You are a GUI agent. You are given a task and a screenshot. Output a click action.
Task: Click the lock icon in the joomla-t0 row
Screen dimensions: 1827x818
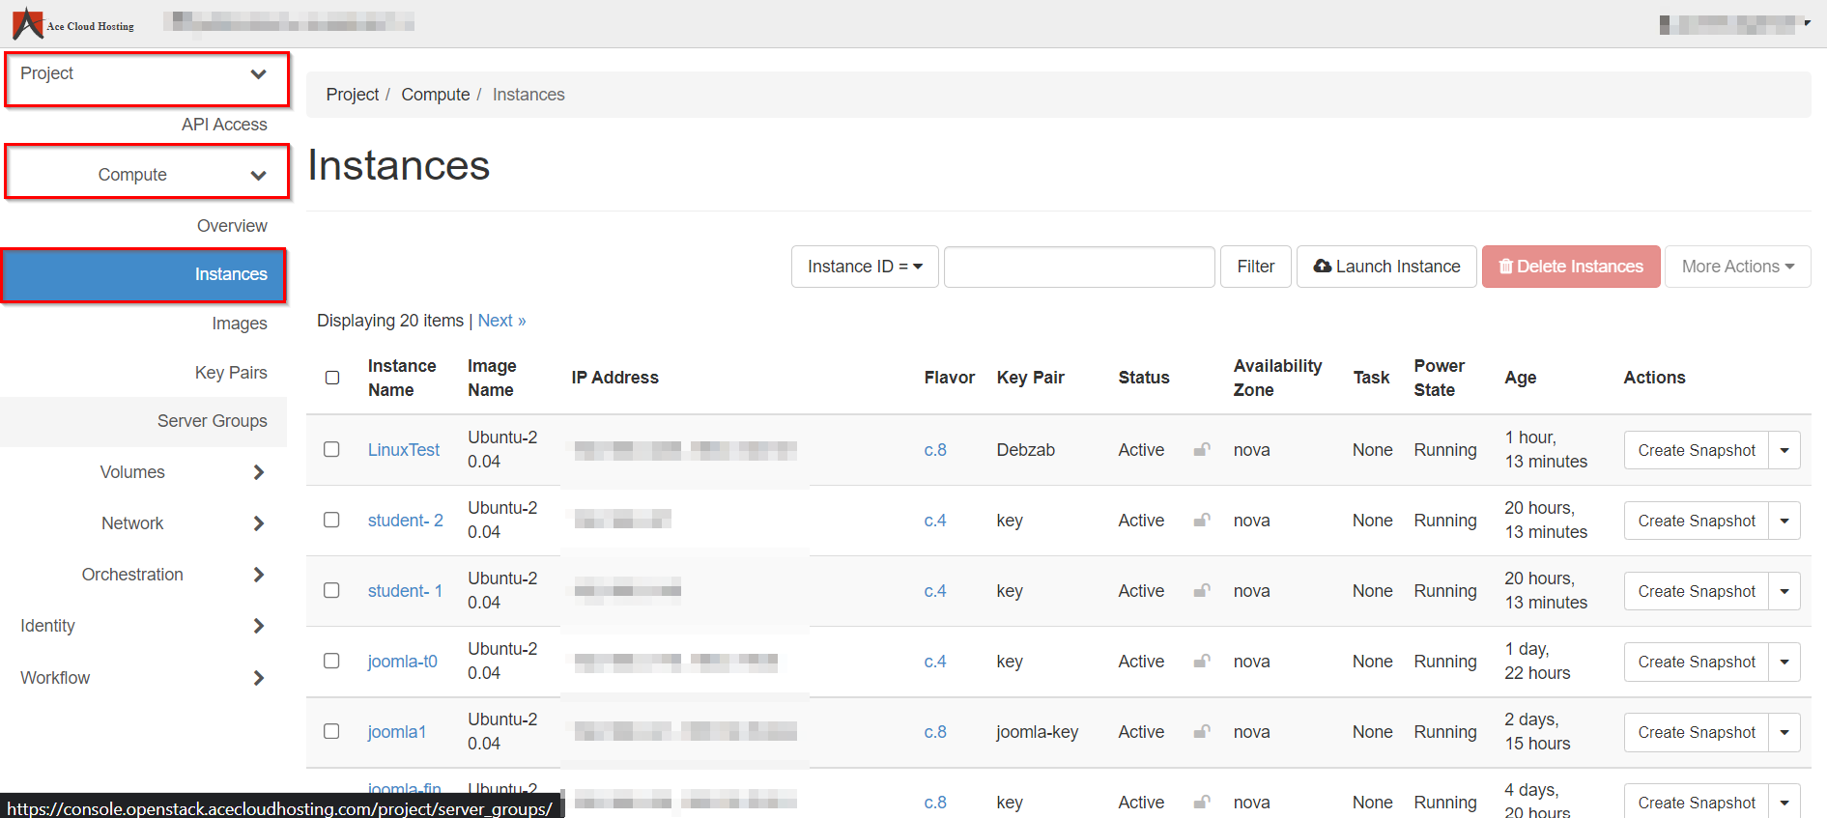pos(1201,662)
